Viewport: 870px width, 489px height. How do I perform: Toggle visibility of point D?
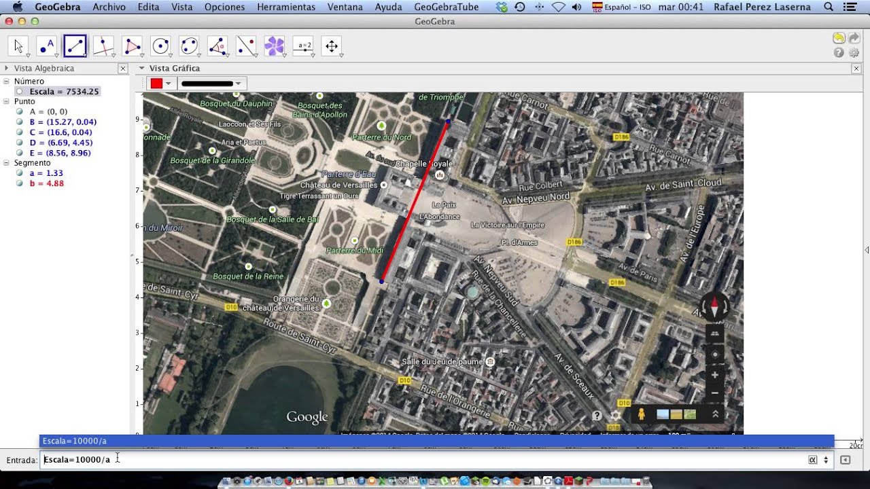coord(20,143)
